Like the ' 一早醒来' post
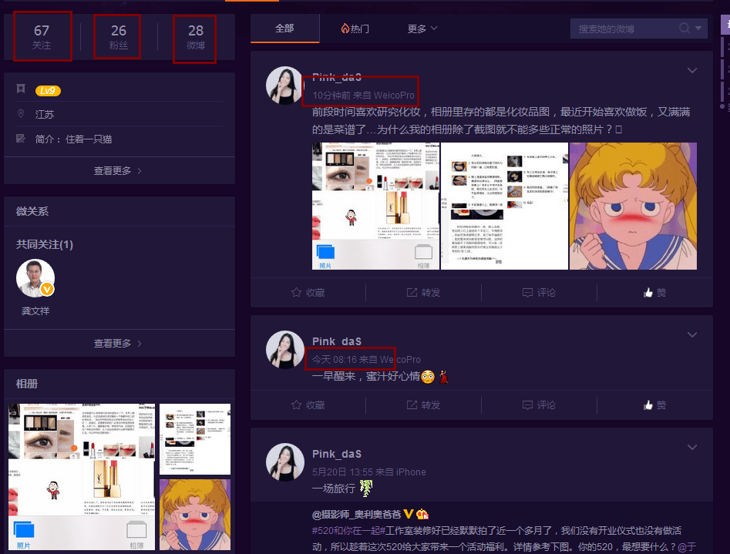Viewport: 730px width, 554px height. point(648,405)
